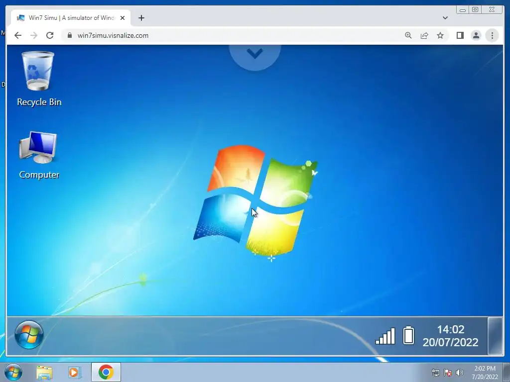The image size is (510, 382).
Task: Click the simulator Show Desktop strip
Action: pos(496,336)
